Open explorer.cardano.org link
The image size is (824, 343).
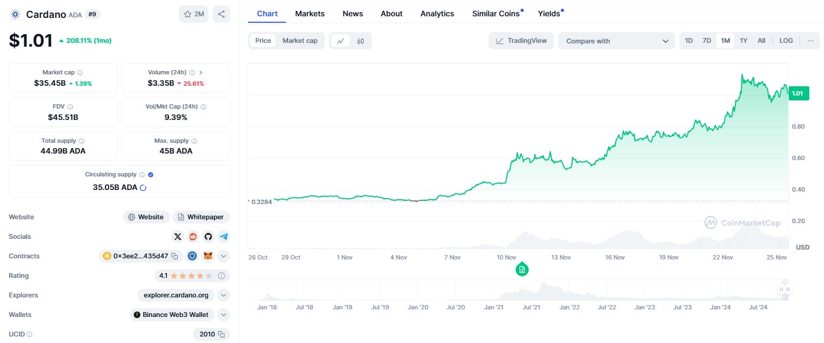tap(176, 295)
